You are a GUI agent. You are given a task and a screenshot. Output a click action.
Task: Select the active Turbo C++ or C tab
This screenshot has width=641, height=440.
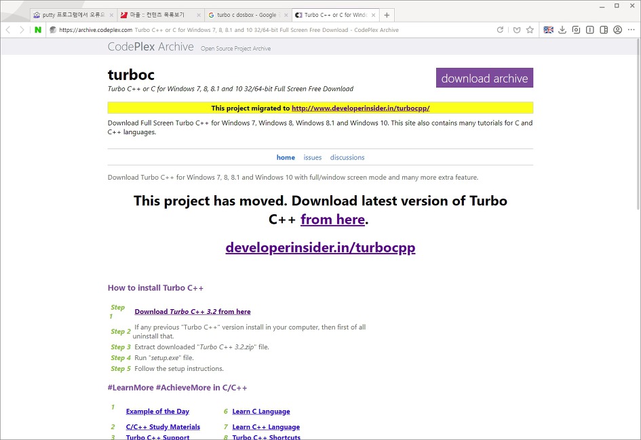(335, 15)
